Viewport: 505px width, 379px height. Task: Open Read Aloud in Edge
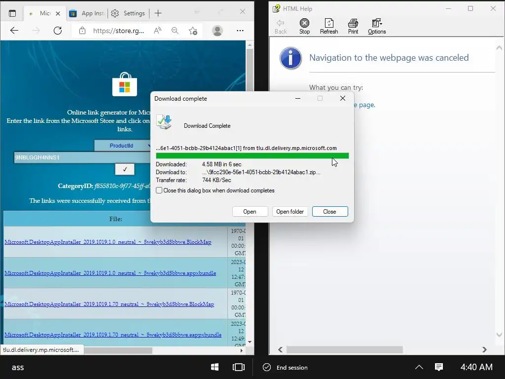pyautogui.click(x=157, y=31)
